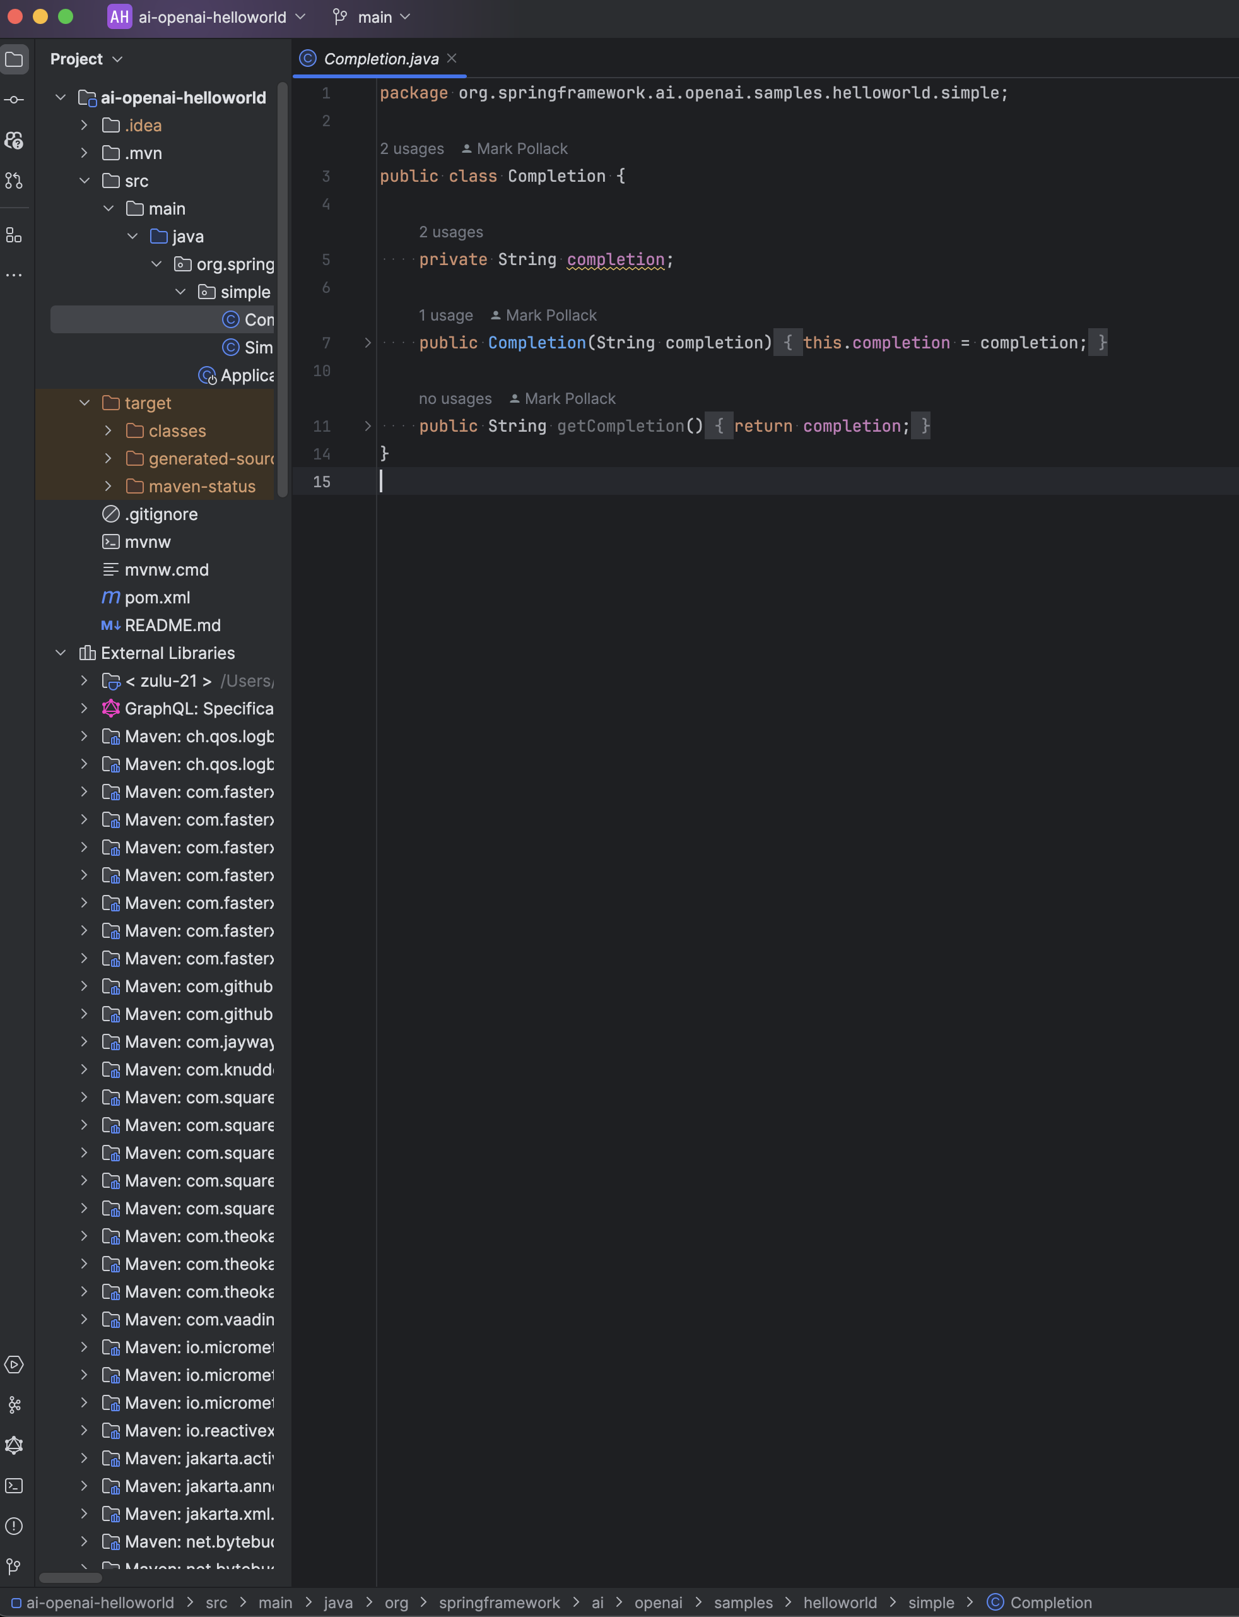Open the Structure tool window icon
This screenshot has width=1239, height=1617.
[x=14, y=235]
